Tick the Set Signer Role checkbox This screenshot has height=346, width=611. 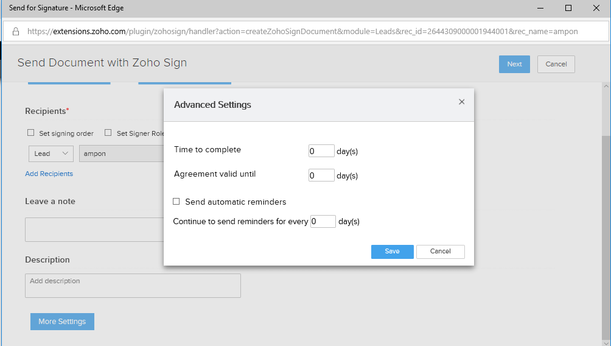108,133
